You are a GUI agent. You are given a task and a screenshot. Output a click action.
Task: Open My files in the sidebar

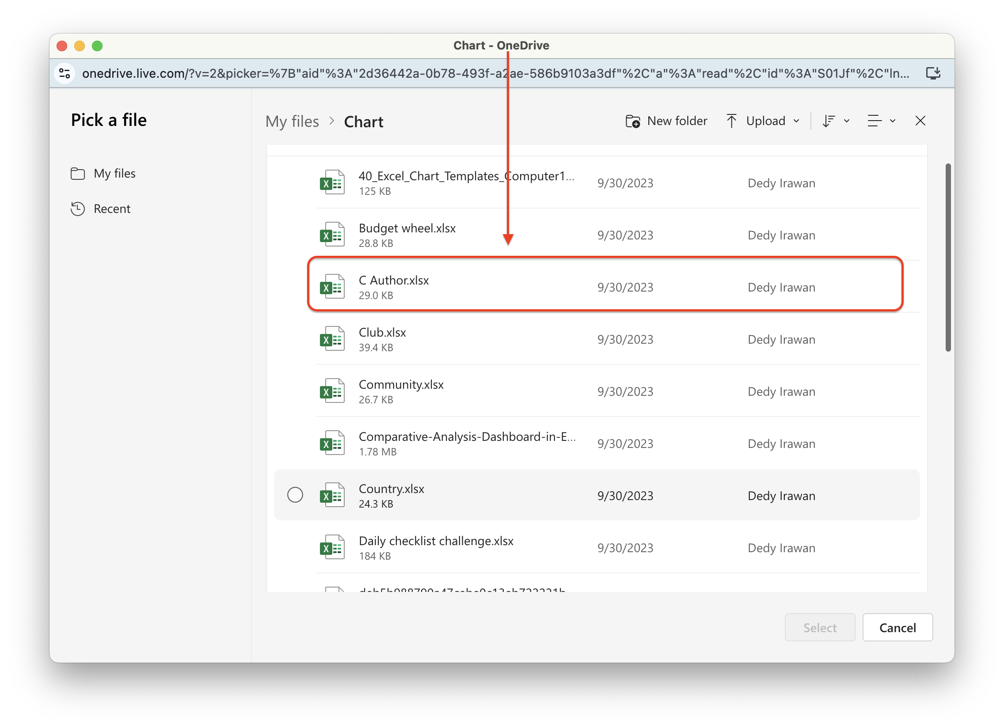[x=114, y=174]
